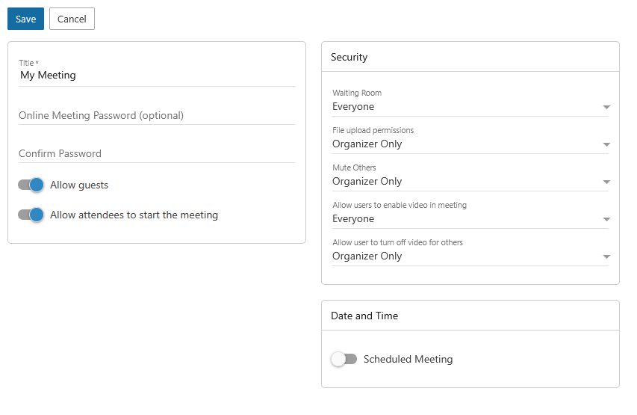Click the Waiting Room dropdown arrow icon
The image size is (637, 415).
pos(606,108)
